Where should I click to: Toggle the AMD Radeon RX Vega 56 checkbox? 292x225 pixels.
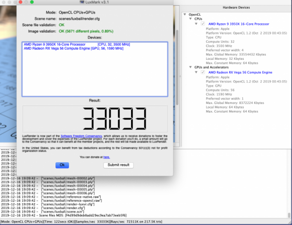[x=203, y=72]
